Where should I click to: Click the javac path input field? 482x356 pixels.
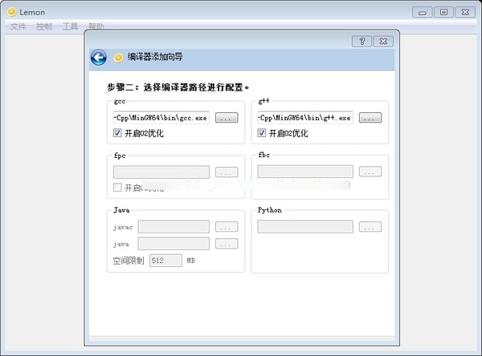click(x=174, y=226)
